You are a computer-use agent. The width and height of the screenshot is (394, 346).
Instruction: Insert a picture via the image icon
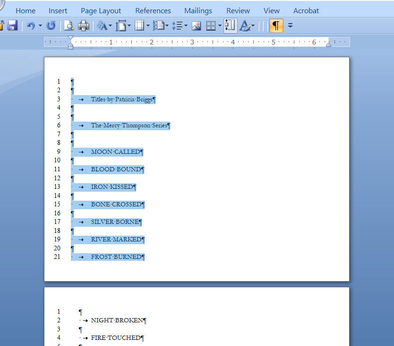click(196, 26)
